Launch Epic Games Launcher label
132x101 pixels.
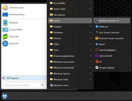coord(109,32)
